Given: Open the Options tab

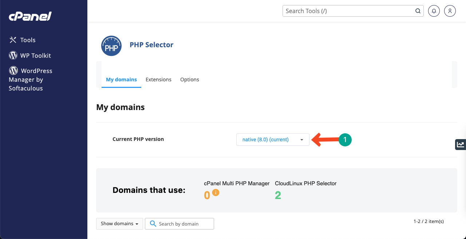Looking at the screenshot, I should coord(190,80).
